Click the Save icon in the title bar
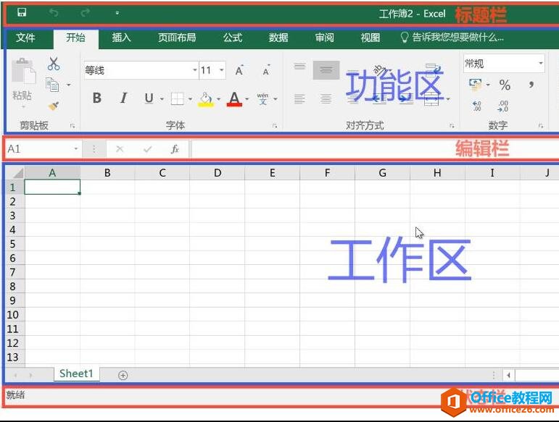 click(22, 13)
